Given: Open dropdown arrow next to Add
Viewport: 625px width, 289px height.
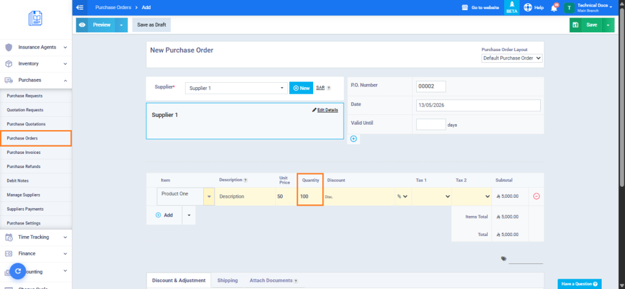Looking at the screenshot, I should [189, 215].
